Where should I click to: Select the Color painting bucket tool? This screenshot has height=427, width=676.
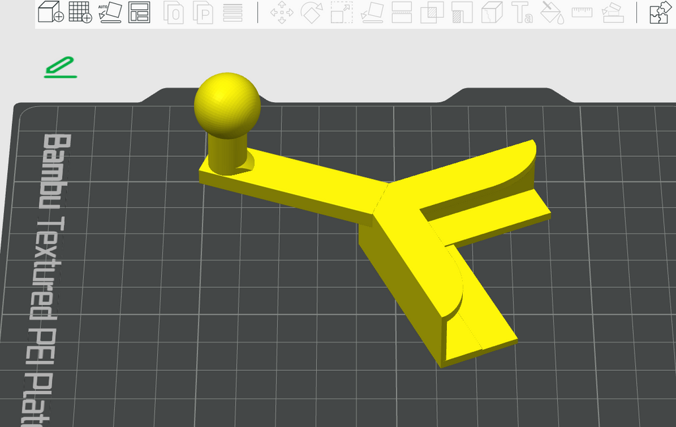coord(553,13)
